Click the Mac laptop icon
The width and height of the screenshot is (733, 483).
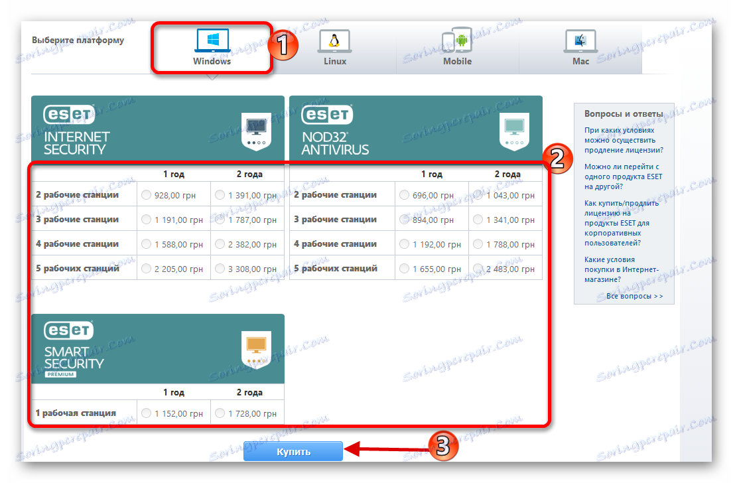point(580,42)
